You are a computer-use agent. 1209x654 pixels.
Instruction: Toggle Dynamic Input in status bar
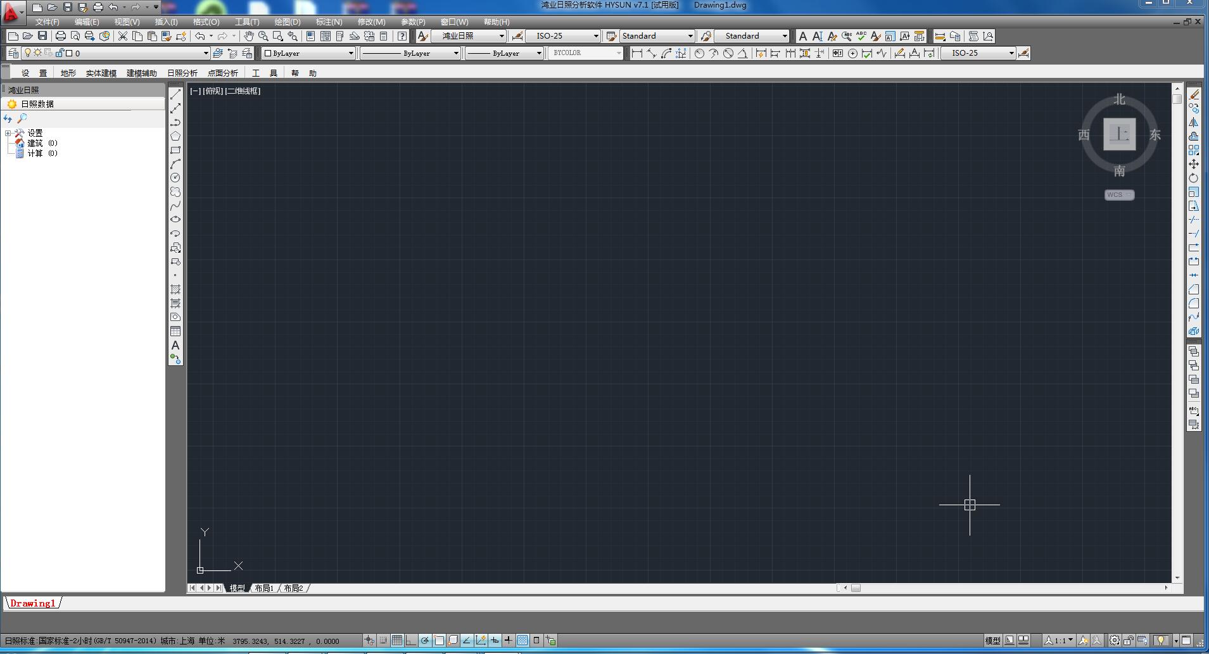click(x=495, y=641)
